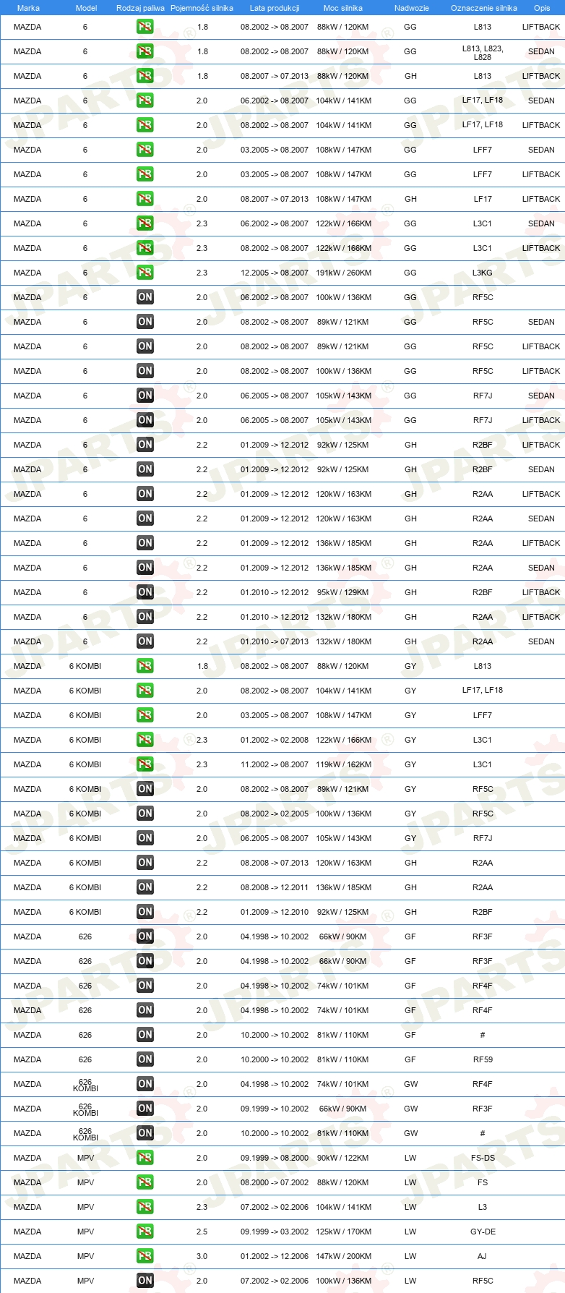This screenshot has height=1293, width=565.
Task: Select the '08.2000 -> 07.2002' production years cell
Action: tap(275, 1182)
